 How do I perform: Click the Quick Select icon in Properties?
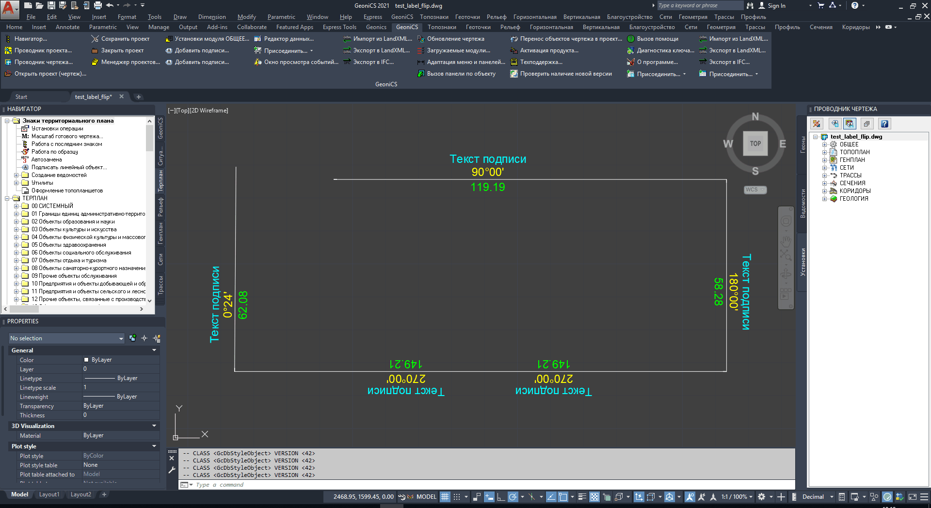[x=157, y=338]
